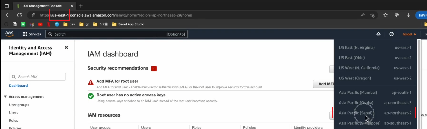Image resolution: width=427 pixels, height=129 pixels.
Task: Focus the AWS console search box
Action: tap(117, 34)
